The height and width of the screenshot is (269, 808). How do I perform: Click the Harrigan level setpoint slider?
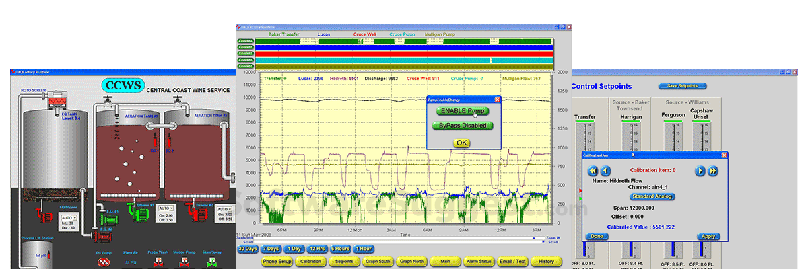tap(632, 138)
